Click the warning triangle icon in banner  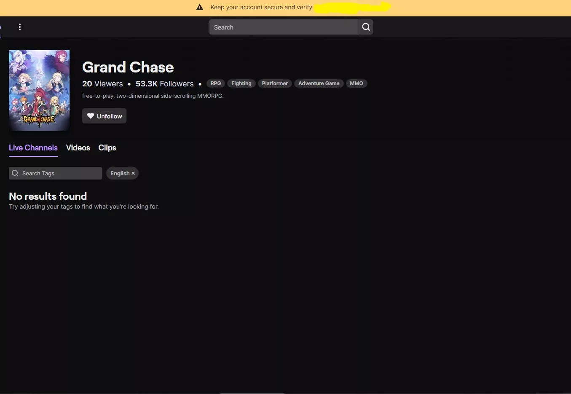click(x=200, y=7)
